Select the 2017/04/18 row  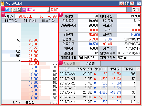(97, 92)
